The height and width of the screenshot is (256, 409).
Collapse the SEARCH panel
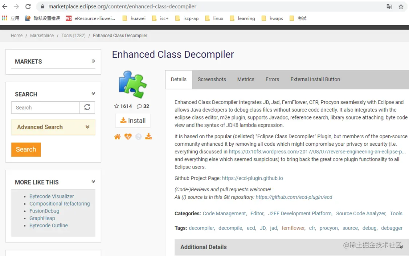point(93,94)
